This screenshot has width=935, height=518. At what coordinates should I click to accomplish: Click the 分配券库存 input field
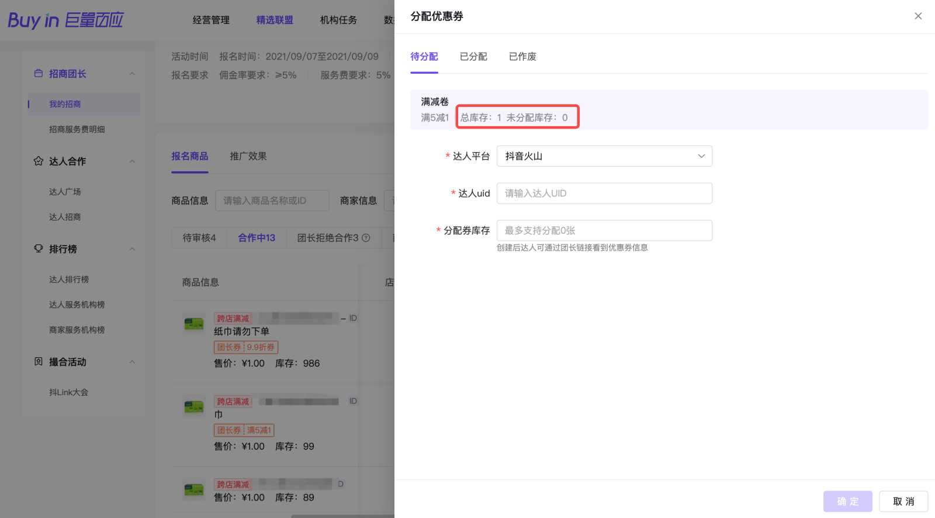click(604, 230)
